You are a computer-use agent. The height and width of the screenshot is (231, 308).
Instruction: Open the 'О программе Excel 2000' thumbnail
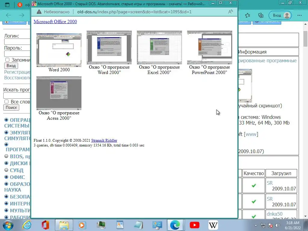point(159,48)
